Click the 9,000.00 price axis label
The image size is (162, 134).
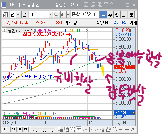coord(123,39)
